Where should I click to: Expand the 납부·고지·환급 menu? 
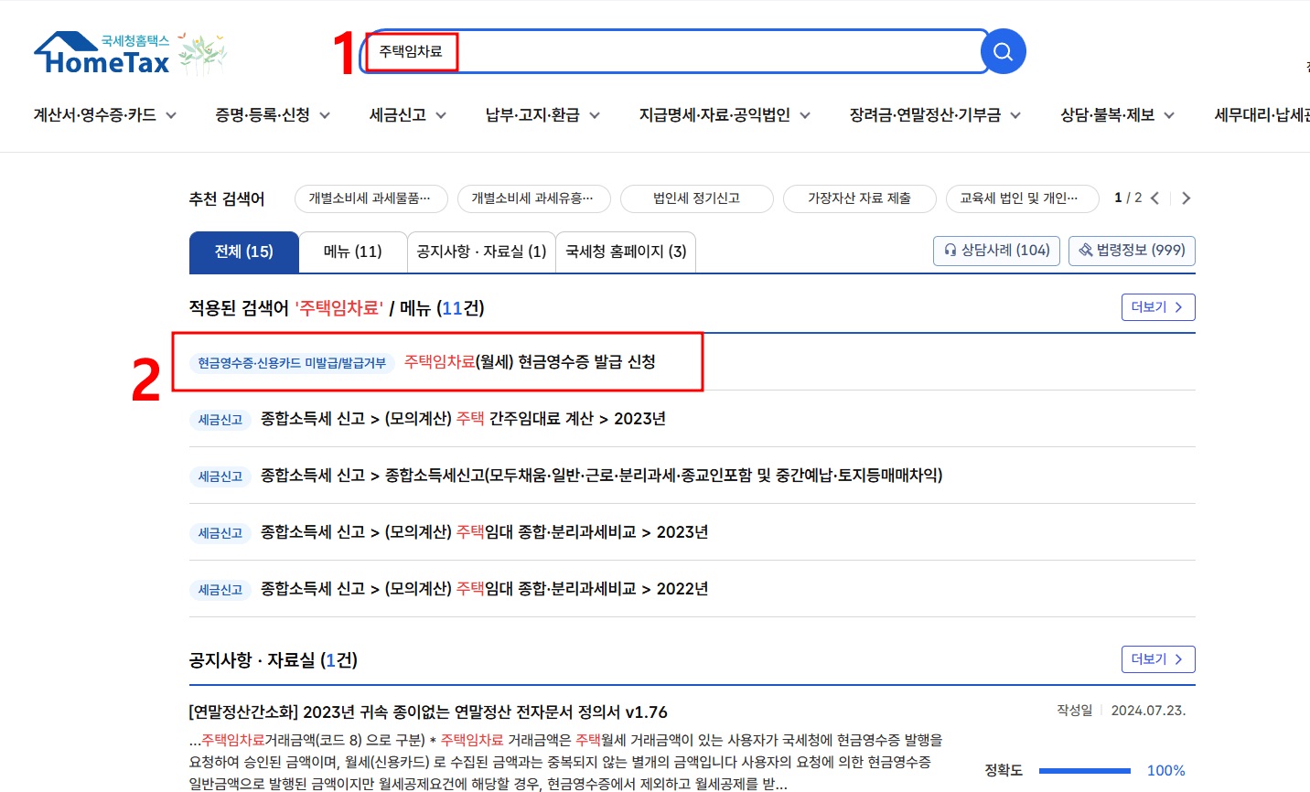tap(542, 115)
